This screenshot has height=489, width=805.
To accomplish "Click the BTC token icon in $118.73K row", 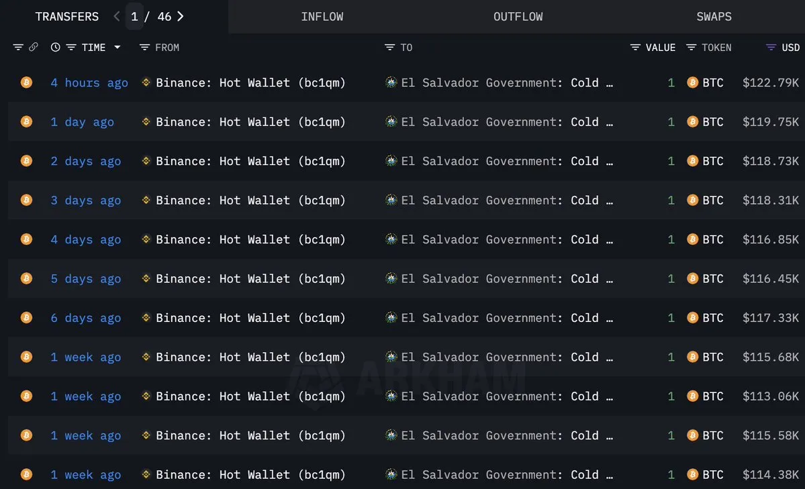I will click(693, 160).
